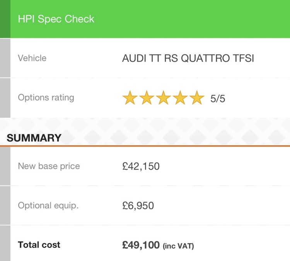Select the £42,150 base price value
This screenshot has width=290, height=261.
click(141, 167)
